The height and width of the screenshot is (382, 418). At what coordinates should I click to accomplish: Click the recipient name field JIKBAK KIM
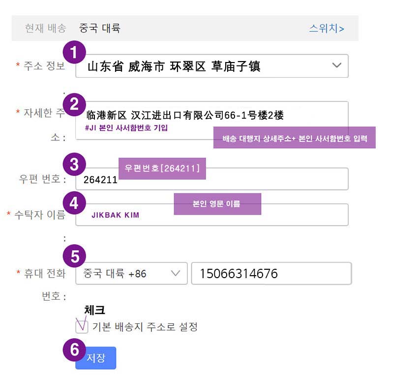[x=212, y=215]
